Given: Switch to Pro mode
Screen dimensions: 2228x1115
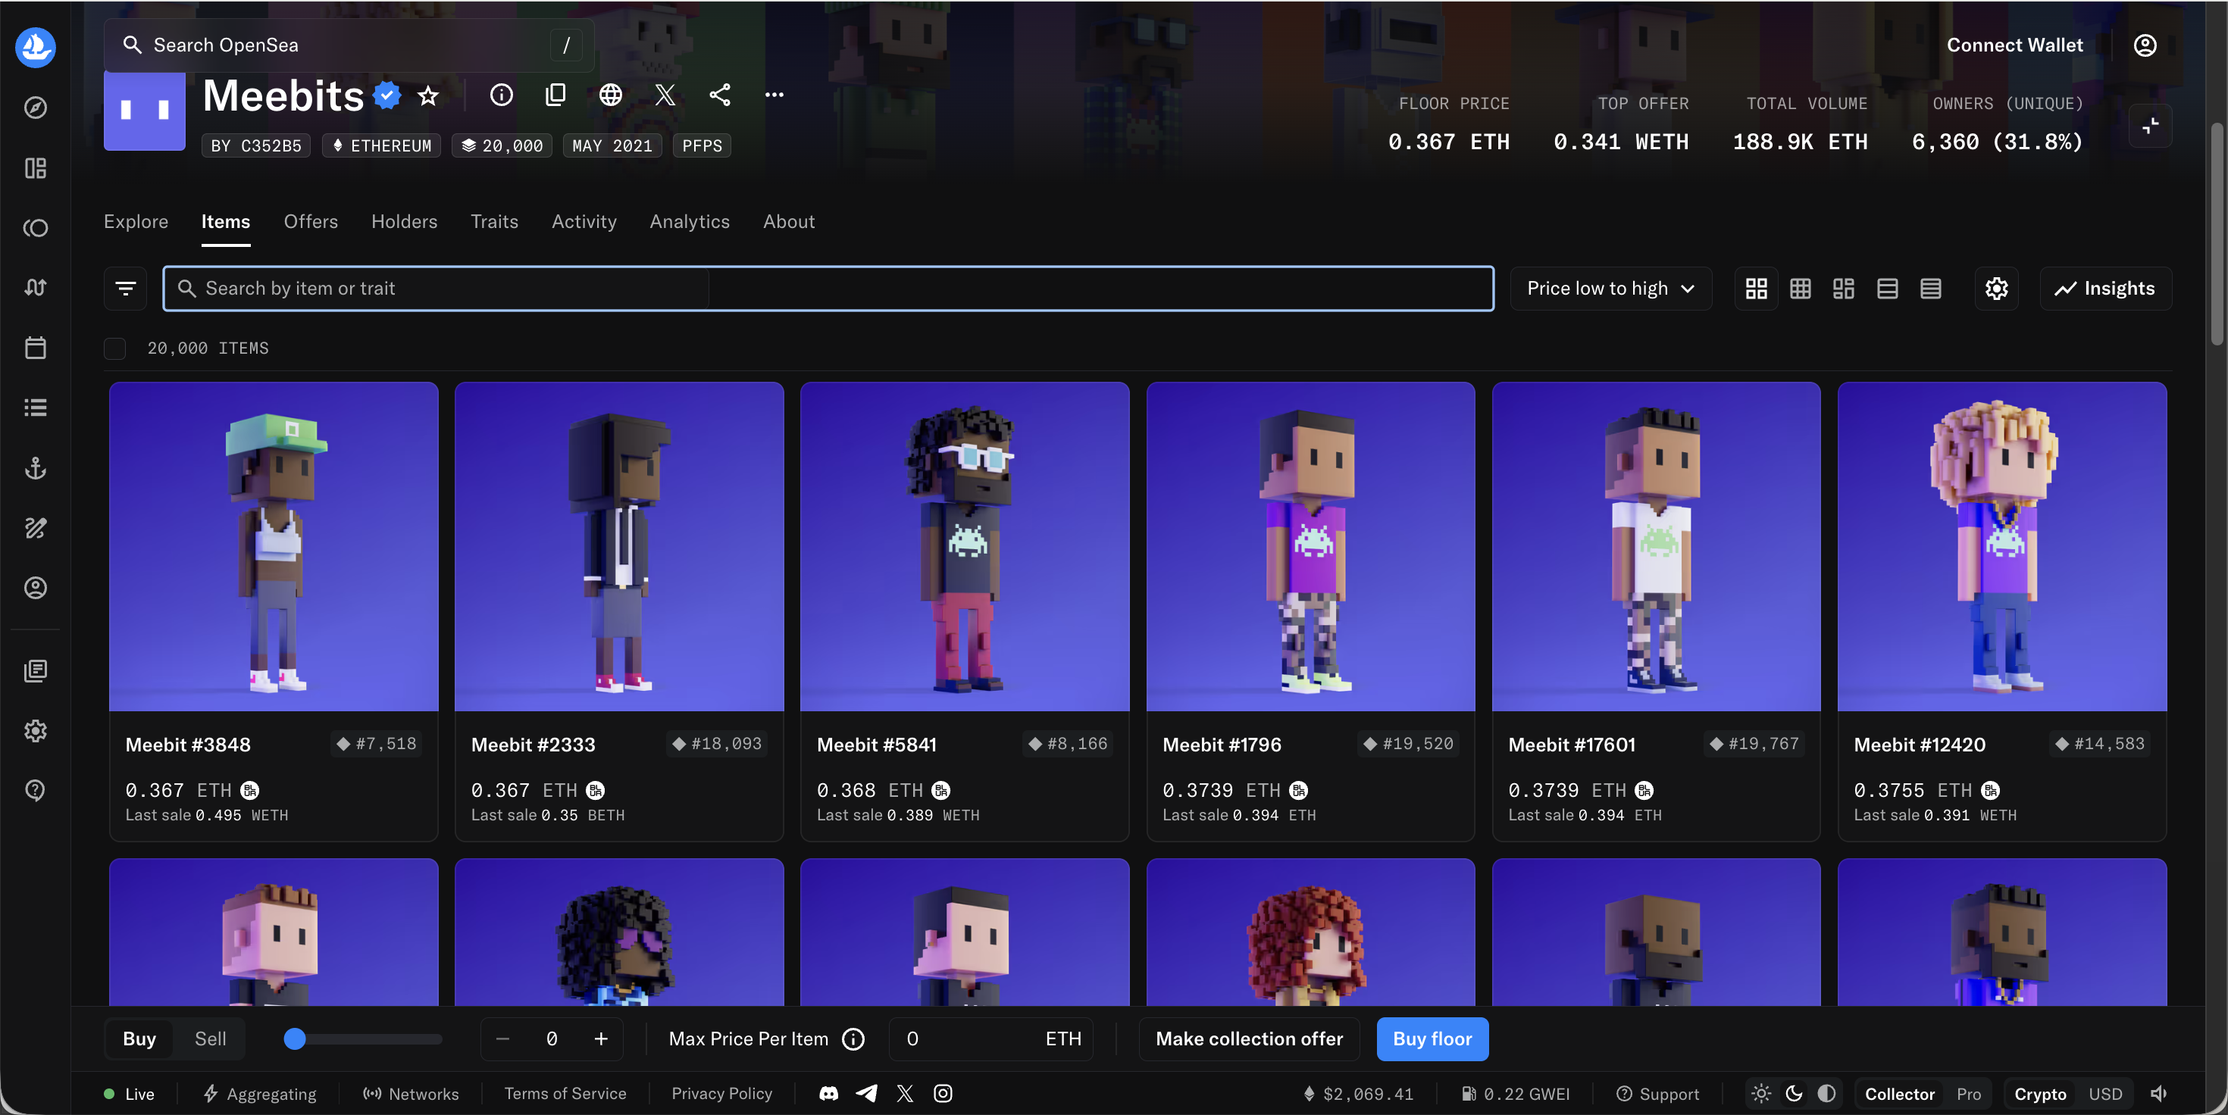Looking at the screenshot, I should (1969, 1095).
